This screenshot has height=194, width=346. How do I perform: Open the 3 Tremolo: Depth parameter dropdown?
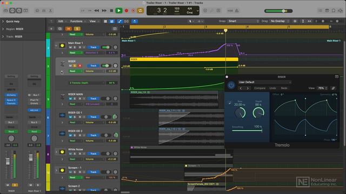tap(86, 83)
